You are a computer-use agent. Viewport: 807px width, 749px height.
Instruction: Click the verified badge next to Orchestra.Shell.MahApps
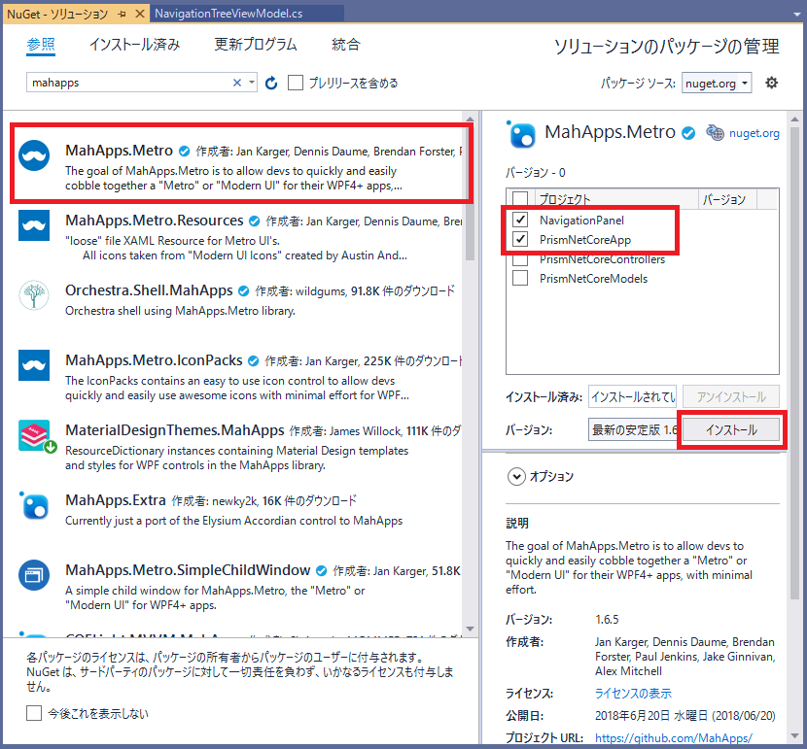(x=243, y=291)
